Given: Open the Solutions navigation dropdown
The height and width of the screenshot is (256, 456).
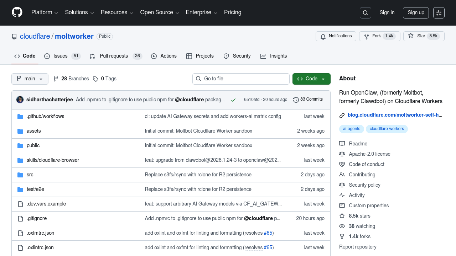Looking at the screenshot, I should [79, 12].
